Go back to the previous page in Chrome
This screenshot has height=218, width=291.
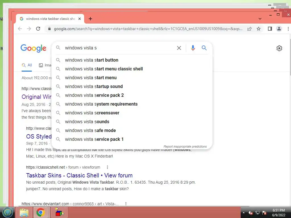click(20, 29)
